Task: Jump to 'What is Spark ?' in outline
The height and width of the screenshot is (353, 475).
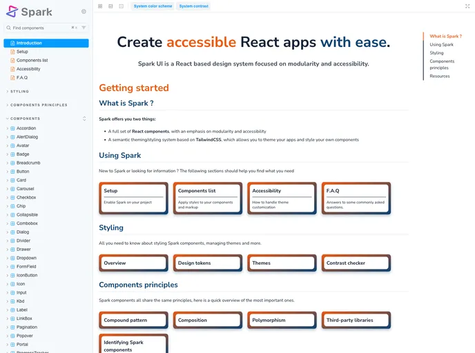Action: coord(445,37)
